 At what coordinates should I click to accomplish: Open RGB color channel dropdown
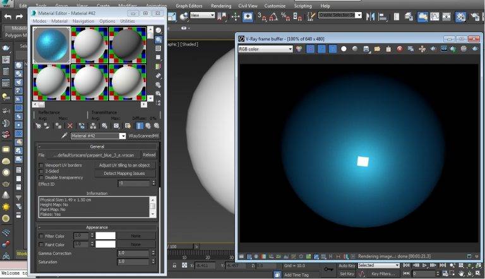click(x=265, y=49)
